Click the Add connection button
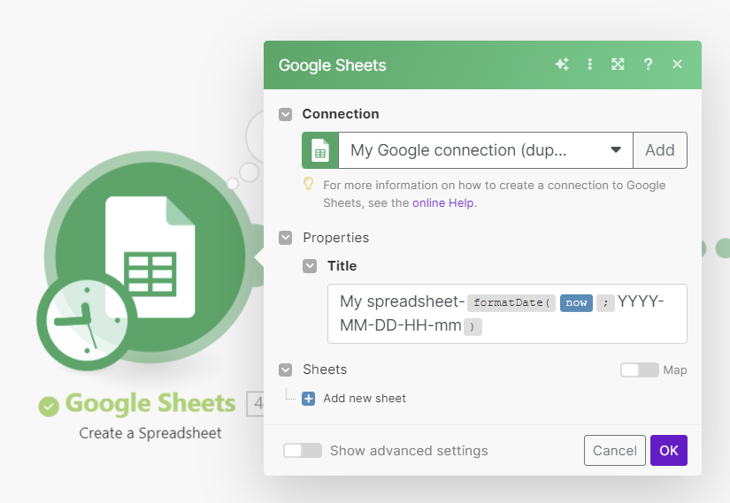This screenshot has width=730, height=503. click(x=660, y=150)
